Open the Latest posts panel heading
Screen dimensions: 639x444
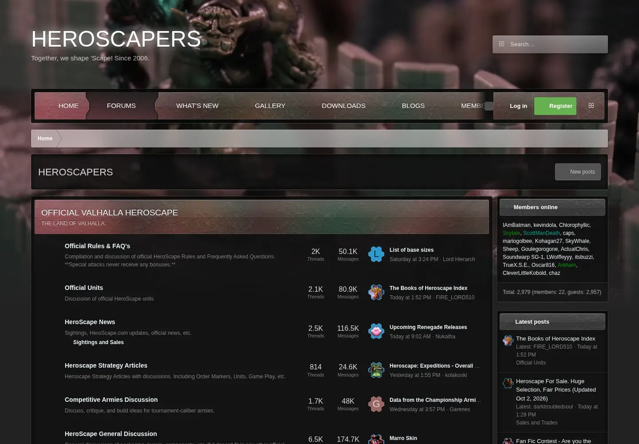coord(532,322)
